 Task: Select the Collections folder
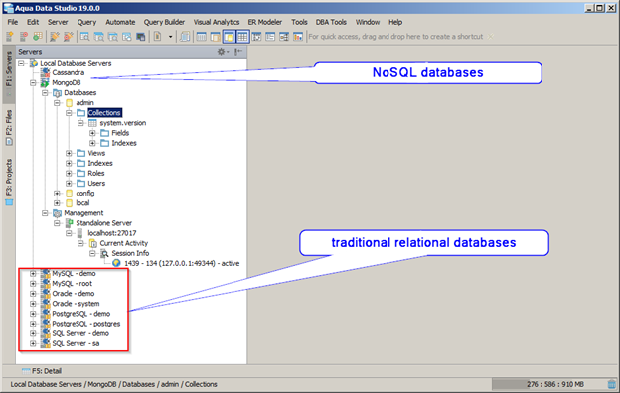104,113
